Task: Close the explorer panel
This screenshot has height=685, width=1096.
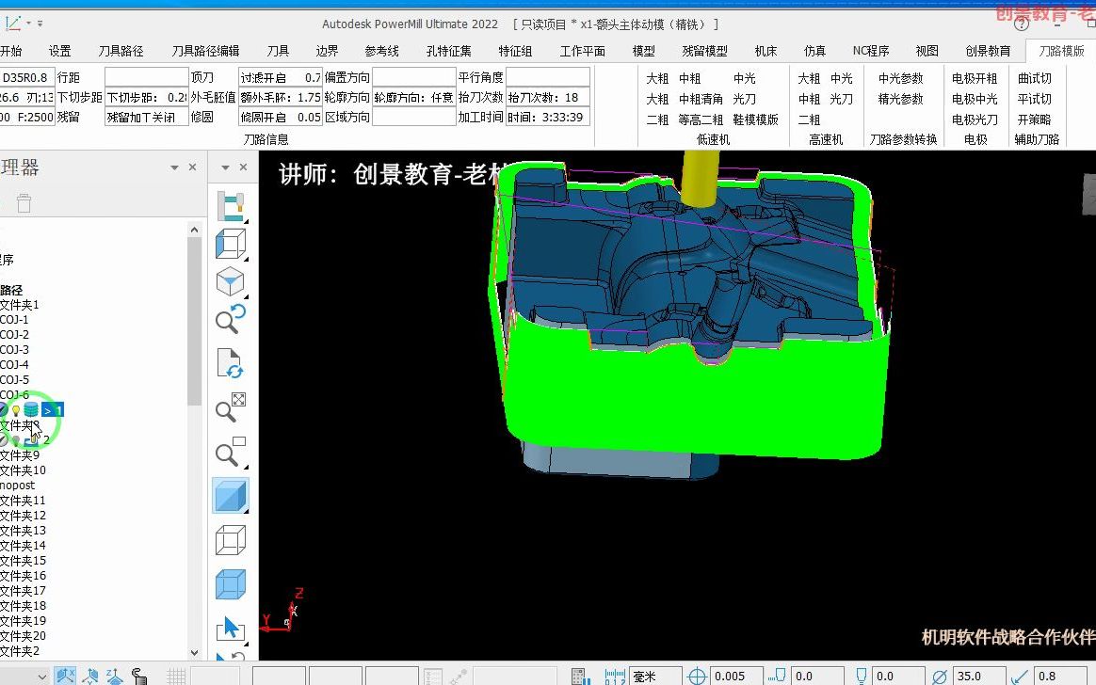Action: (192, 167)
